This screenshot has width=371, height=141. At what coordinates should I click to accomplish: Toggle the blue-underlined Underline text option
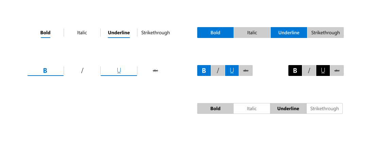coord(119,33)
